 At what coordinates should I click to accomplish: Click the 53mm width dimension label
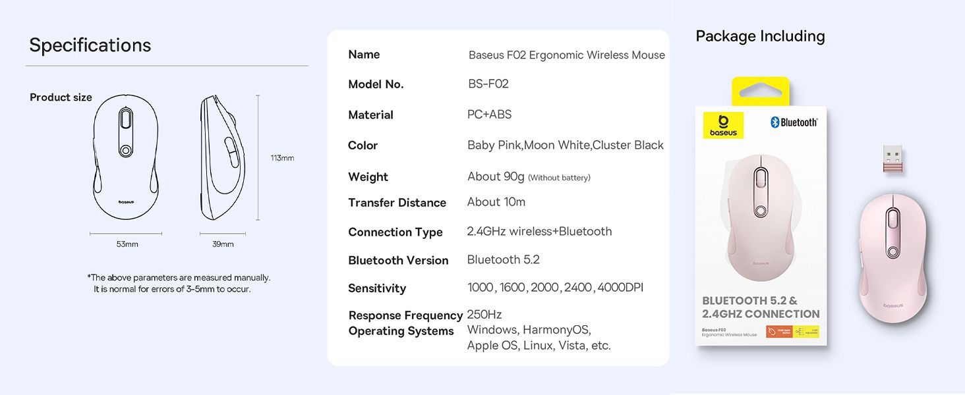click(x=127, y=244)
